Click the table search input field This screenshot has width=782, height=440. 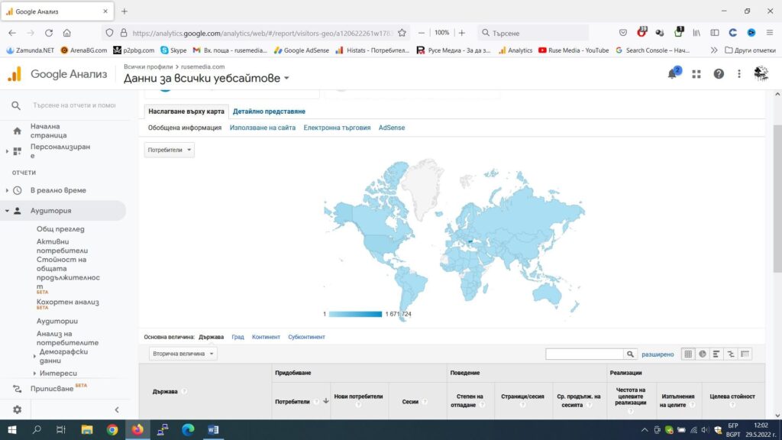(584, 354)
